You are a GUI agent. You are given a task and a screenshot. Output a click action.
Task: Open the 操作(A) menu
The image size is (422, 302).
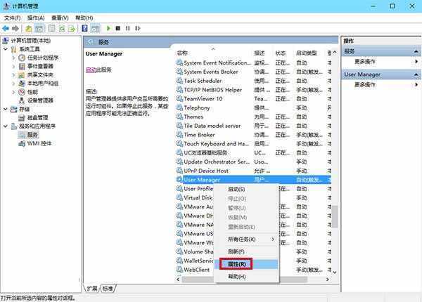click(x=36, y=18)
